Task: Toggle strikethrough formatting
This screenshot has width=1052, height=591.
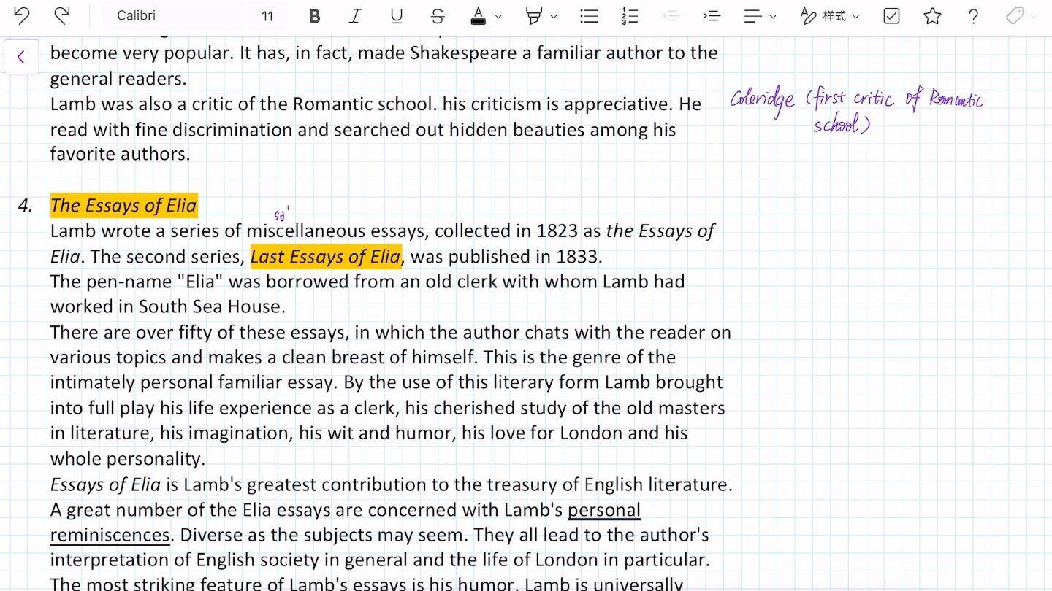Action: coord(438,16)
